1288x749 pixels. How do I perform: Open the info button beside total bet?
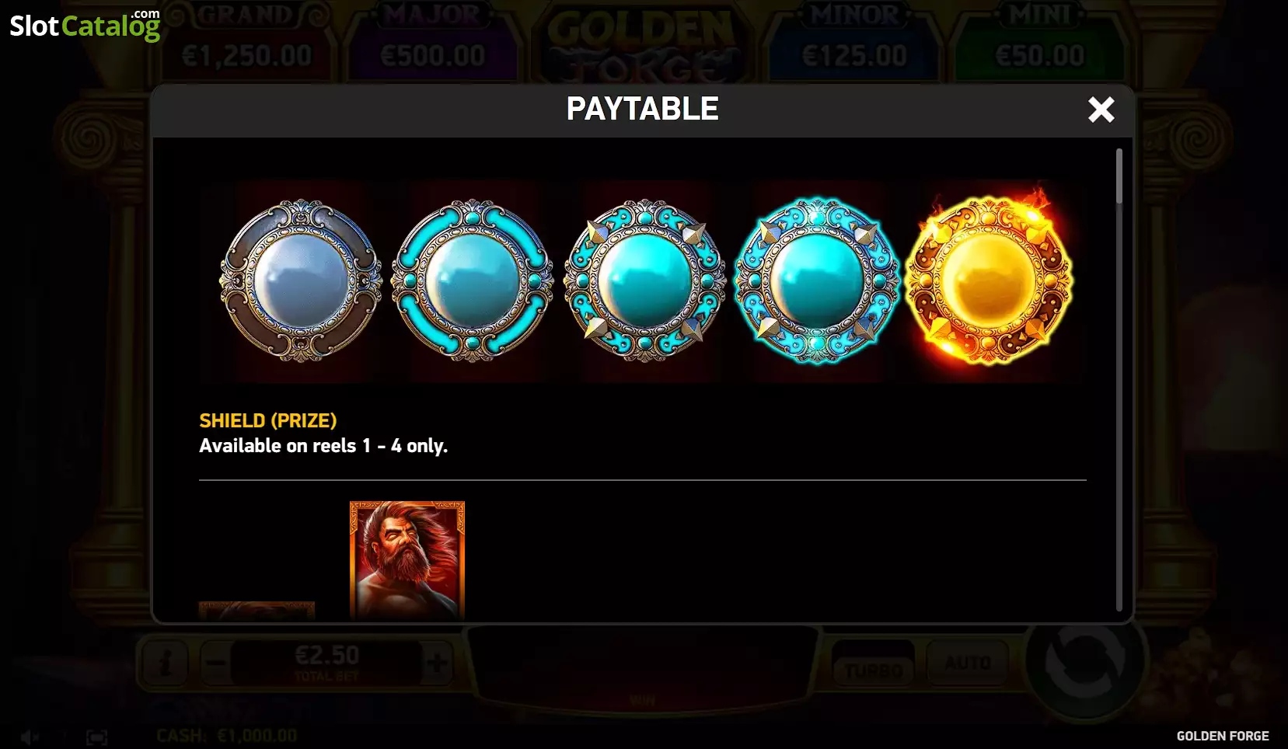point(164,664)
